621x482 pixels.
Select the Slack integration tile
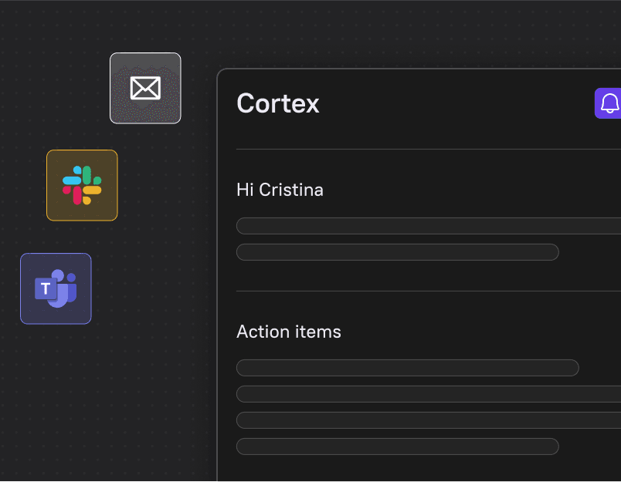pyautogui.click(x=82, y=185)
